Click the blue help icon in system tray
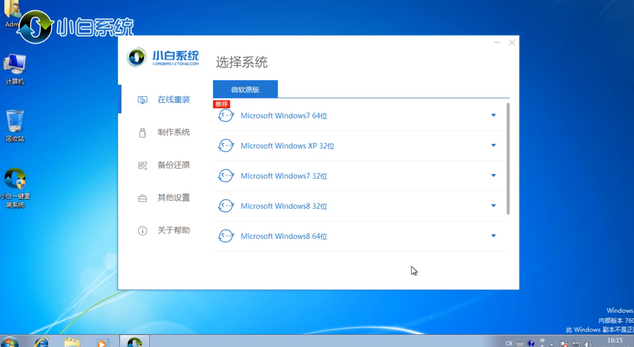Screen dimensions: 634x347 pos(531,343)
